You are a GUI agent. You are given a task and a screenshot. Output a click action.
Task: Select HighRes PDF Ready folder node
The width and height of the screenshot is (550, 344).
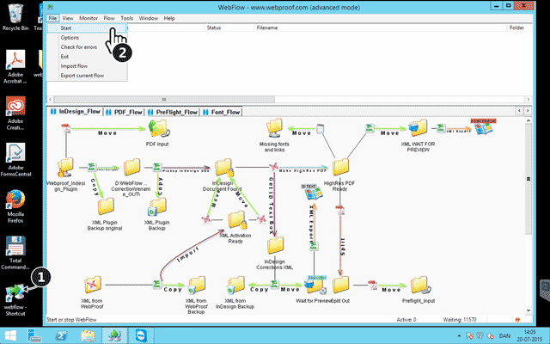click(x=340, y=167)
